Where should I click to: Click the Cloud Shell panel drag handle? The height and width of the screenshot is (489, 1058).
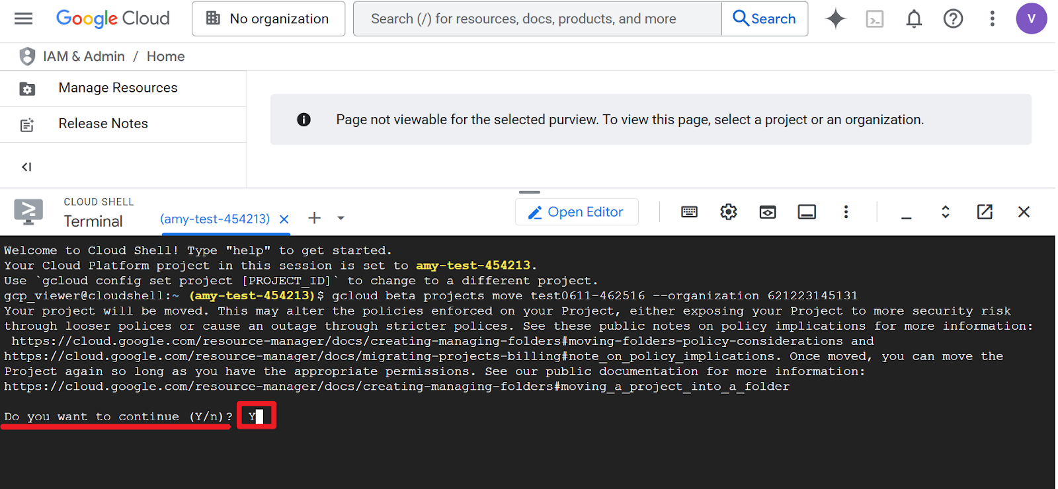[x=530, y=192]
